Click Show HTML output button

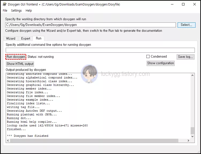tap(20, 64)
